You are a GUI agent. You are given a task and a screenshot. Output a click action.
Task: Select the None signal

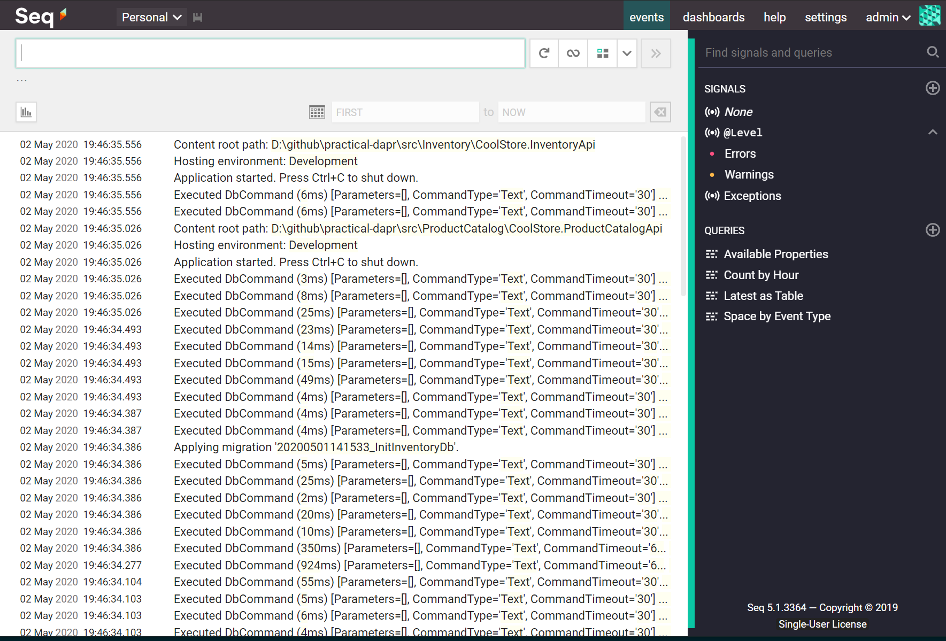pos(738,112)
